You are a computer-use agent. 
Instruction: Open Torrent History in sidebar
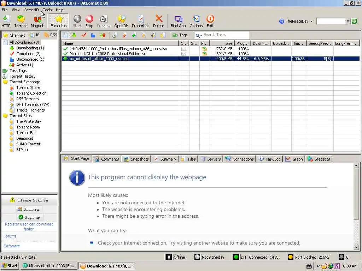pyautogui.click(x=22, y=76)
